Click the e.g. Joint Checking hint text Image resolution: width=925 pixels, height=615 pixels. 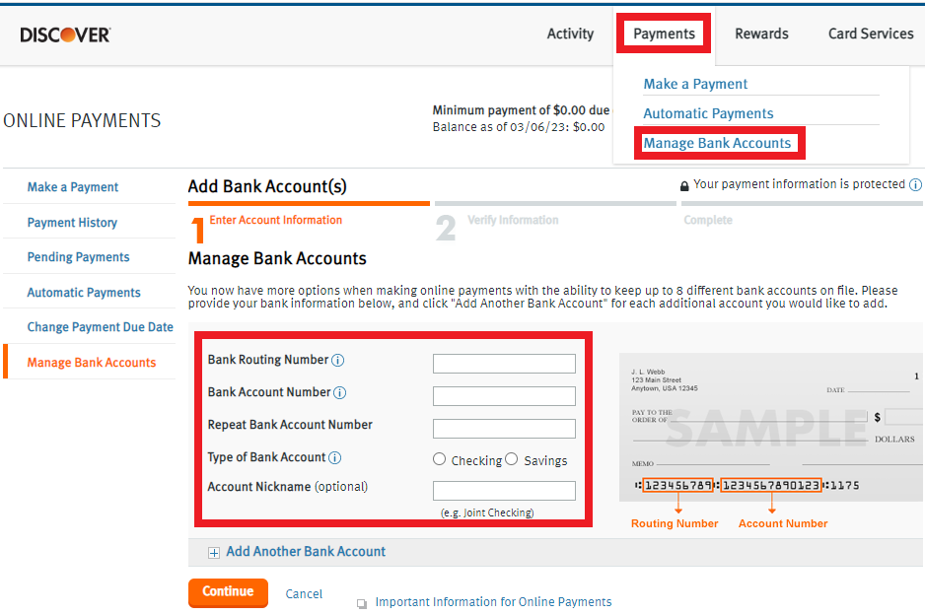487,512
